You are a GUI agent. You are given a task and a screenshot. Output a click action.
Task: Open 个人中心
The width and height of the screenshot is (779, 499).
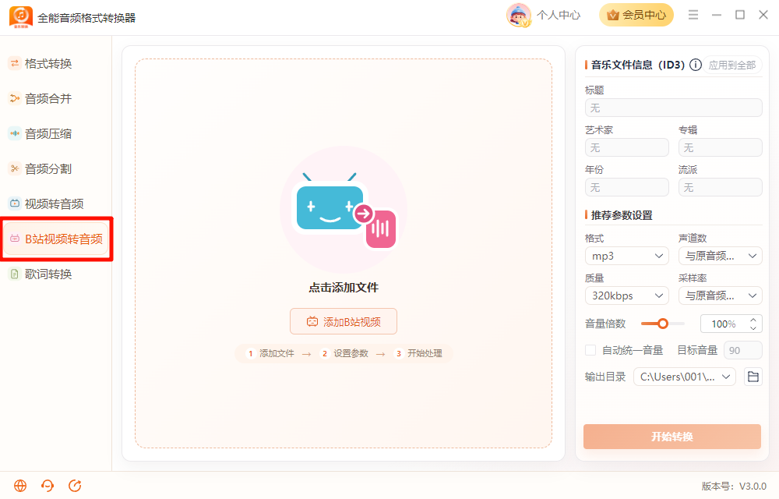pyautogui.click(x=559, y=16)
